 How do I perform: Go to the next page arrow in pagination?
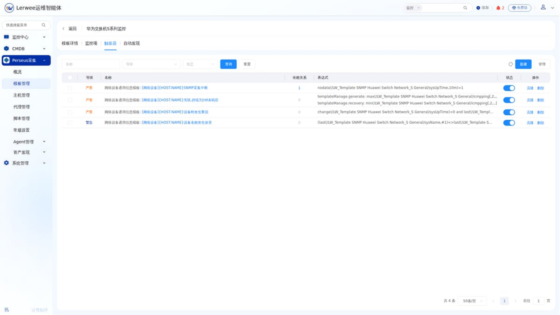(x=515, y=301)
